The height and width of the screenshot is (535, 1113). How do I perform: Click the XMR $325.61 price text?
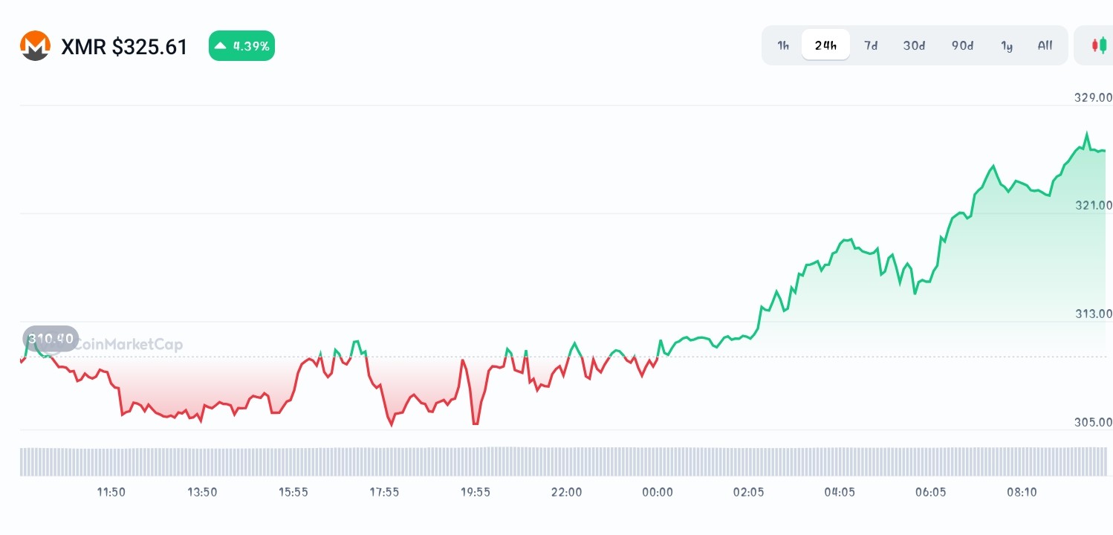click(124, 47)
